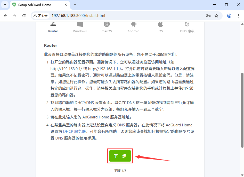
Task: Open the saved passwords key icon
Action: 208,16
